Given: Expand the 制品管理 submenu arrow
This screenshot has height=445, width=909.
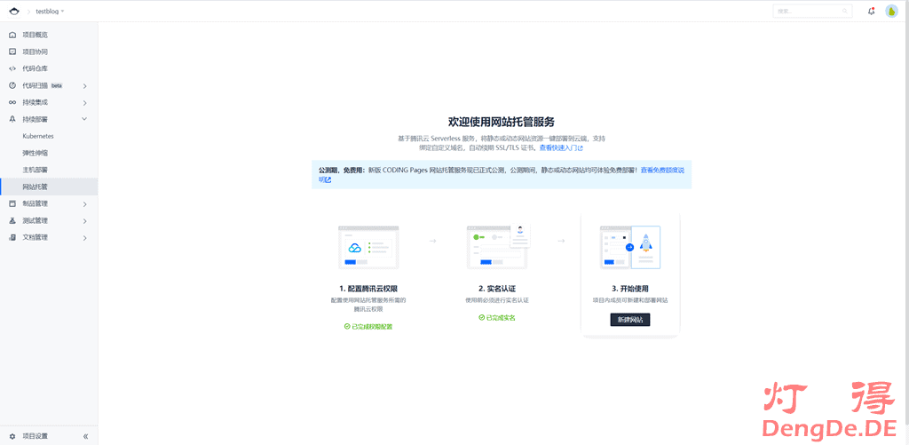Looking at the screenshot, I should point(84,204).
